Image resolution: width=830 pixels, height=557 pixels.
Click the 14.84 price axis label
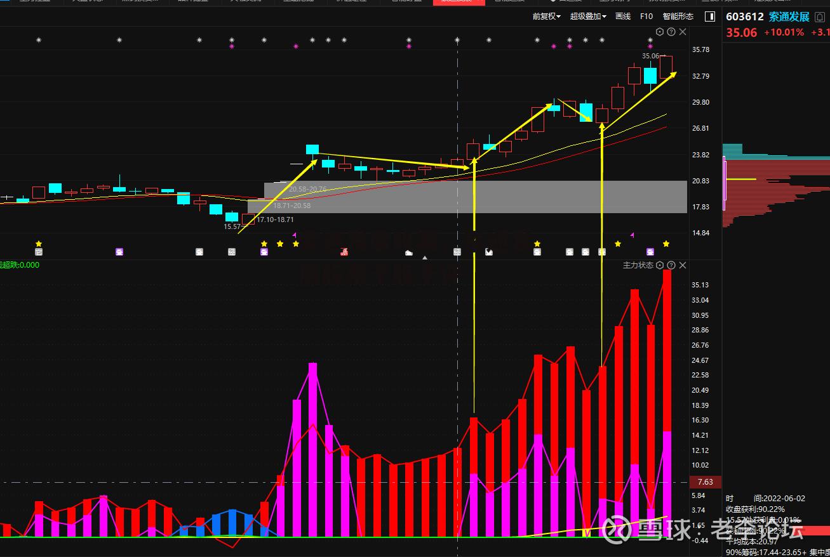point(701,233)
